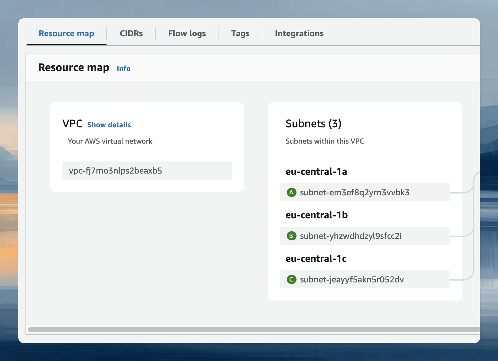Image resolution: width=498 pixels, height=361 pixels.
Task: Open the Tags tab
Action: (x=240, y=33)
